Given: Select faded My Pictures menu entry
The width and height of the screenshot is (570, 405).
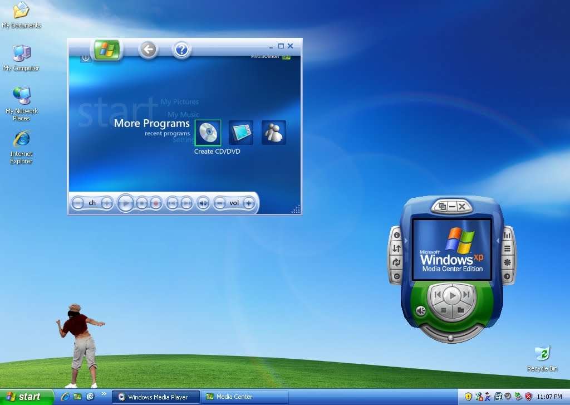Looking at the screenshot, I should tap(180, 102).
